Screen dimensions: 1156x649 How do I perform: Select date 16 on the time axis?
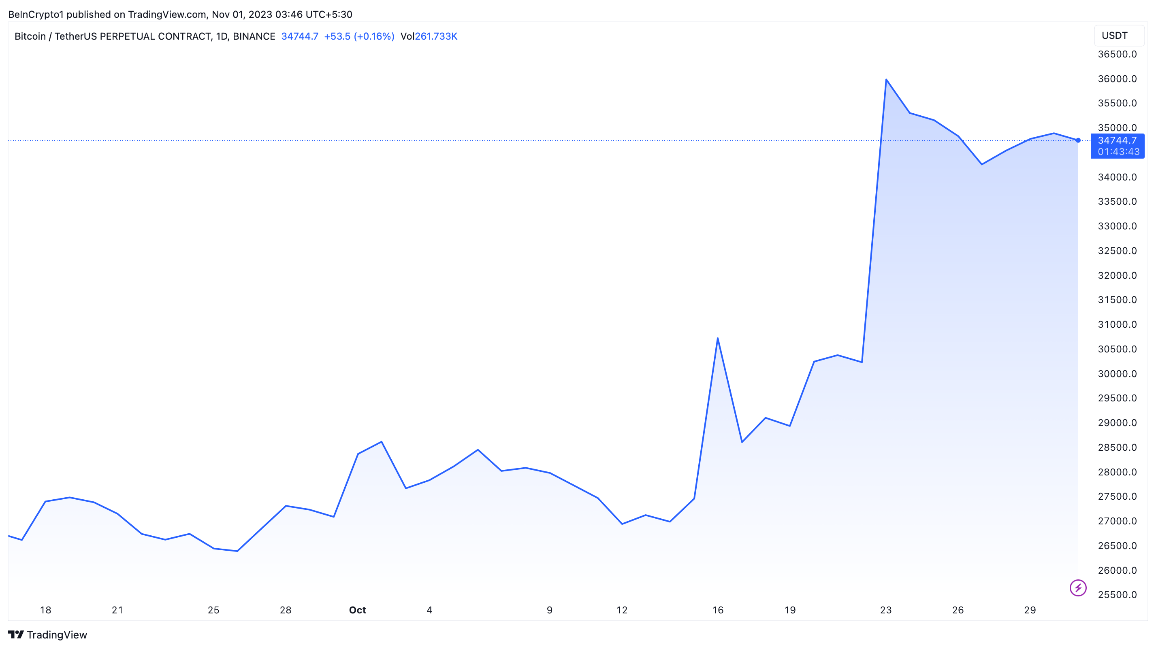point(718,610)
